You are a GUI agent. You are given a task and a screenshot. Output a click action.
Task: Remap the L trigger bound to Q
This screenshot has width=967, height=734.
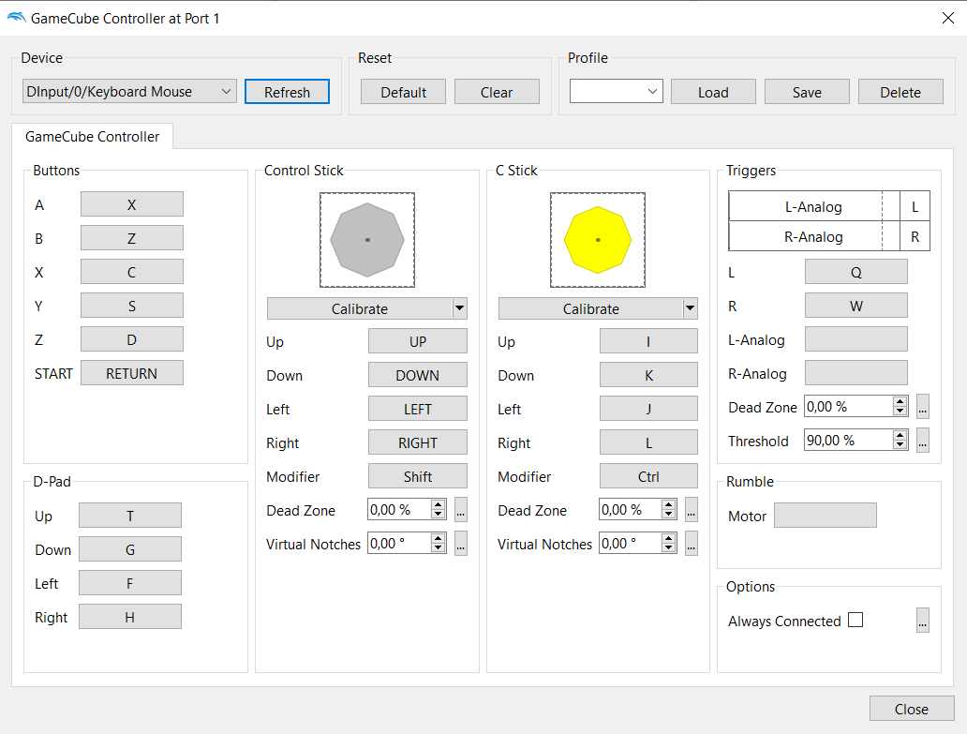click(856, 272)
